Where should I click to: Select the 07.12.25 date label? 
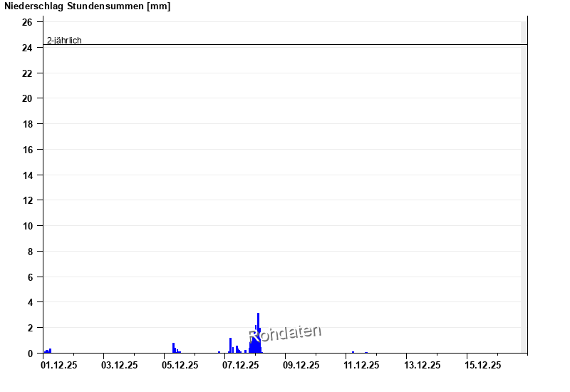coord(241,366)
